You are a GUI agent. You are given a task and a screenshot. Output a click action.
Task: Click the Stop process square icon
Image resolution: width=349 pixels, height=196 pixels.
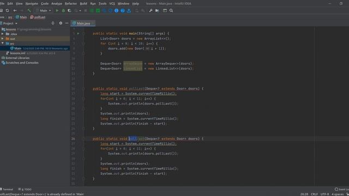click(86, 10)
